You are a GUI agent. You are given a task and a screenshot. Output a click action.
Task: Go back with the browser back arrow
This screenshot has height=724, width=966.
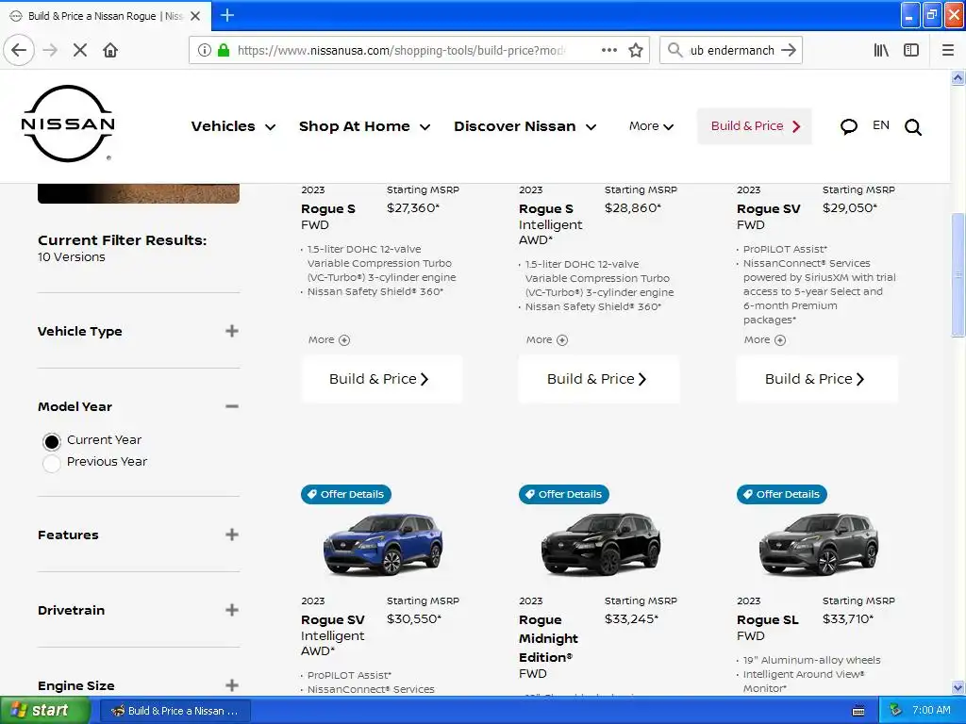click(x=19, y=50)
